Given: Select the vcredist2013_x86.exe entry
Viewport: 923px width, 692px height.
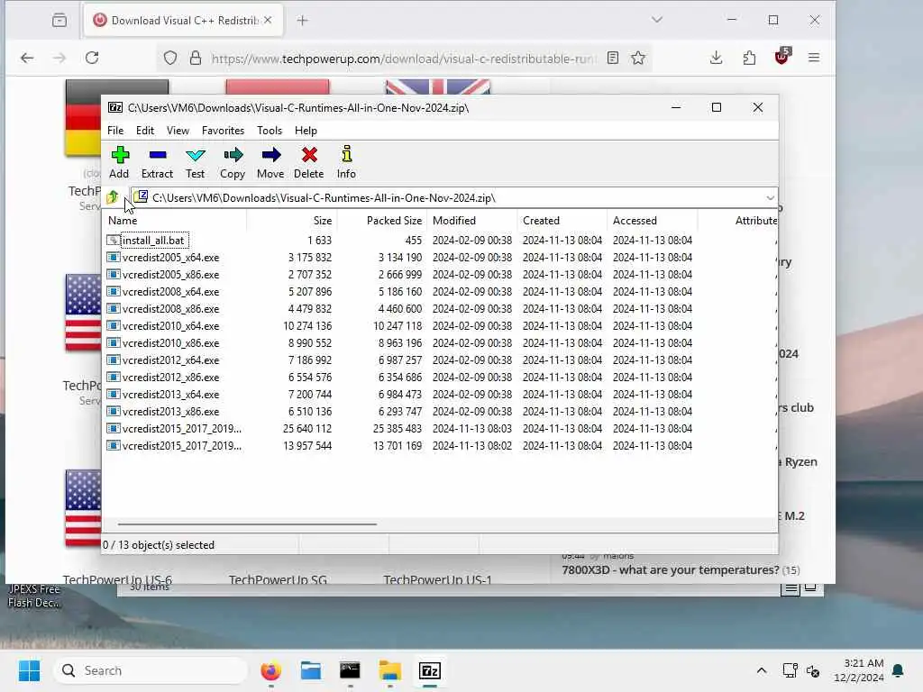Looking at the screenshot, I should coord(170,411).
